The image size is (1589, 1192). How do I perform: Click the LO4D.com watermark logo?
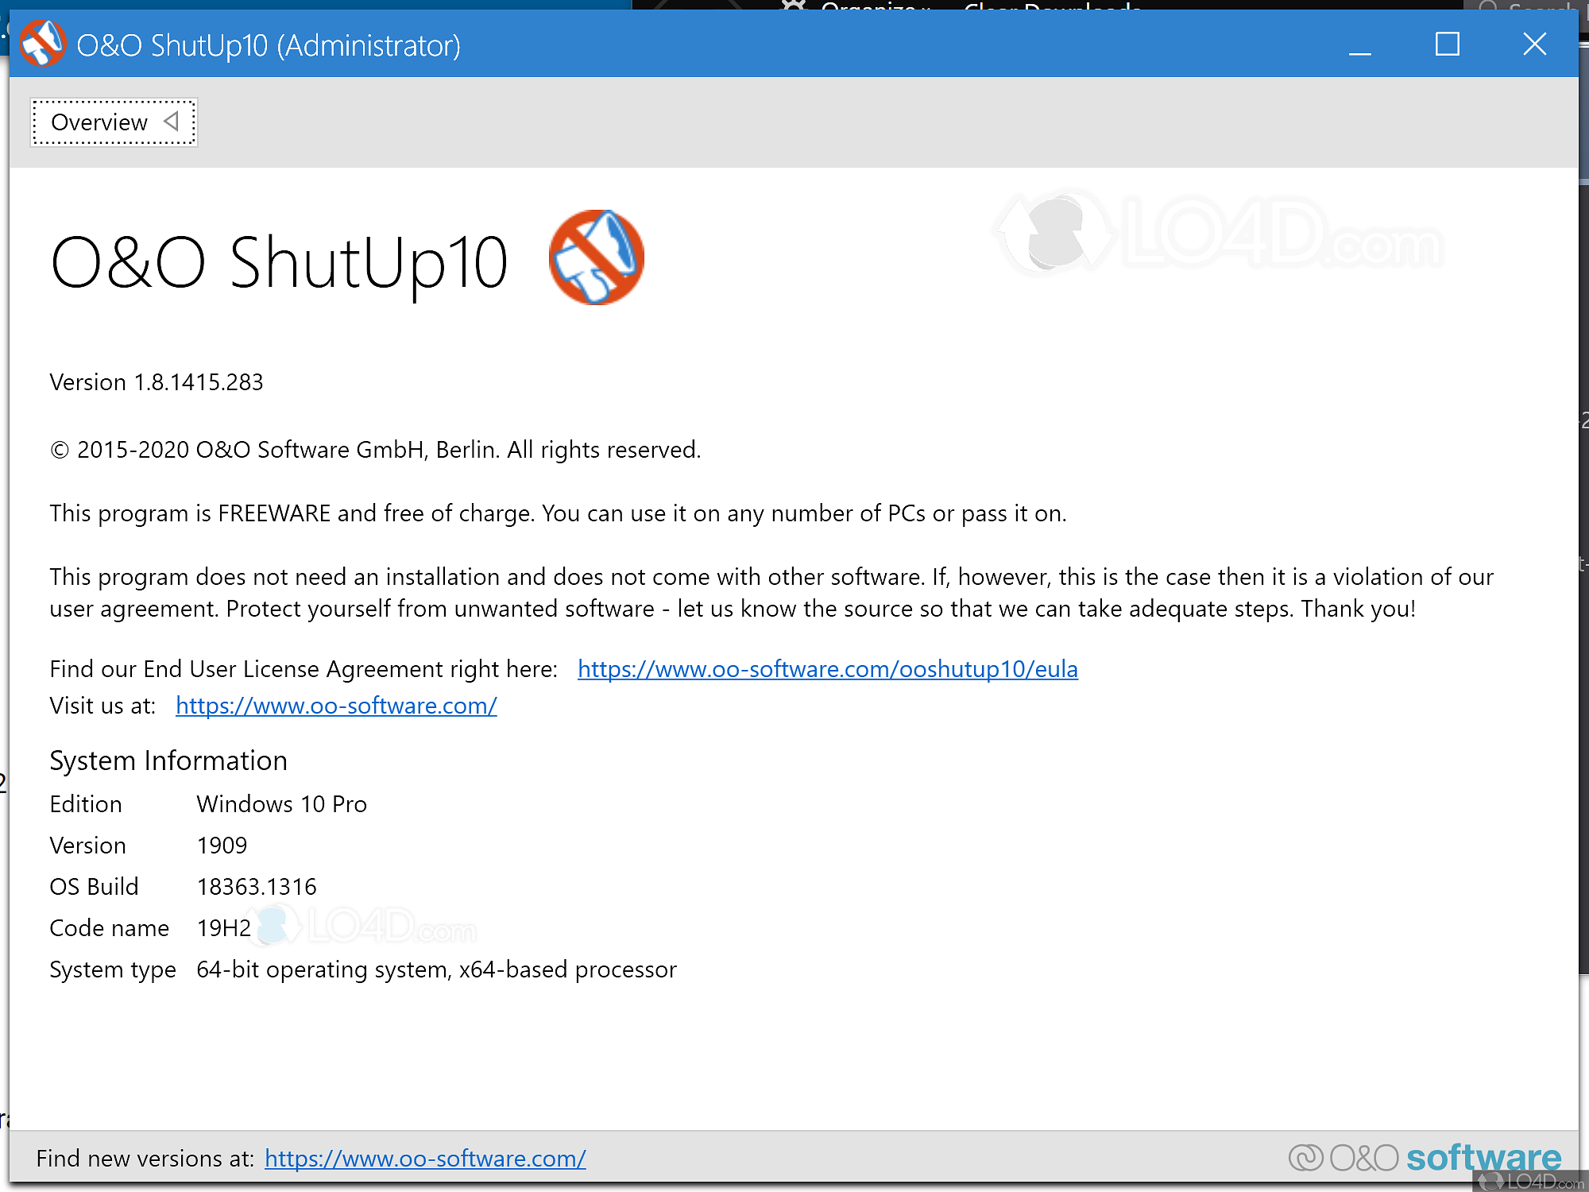tap(1216, 234)
